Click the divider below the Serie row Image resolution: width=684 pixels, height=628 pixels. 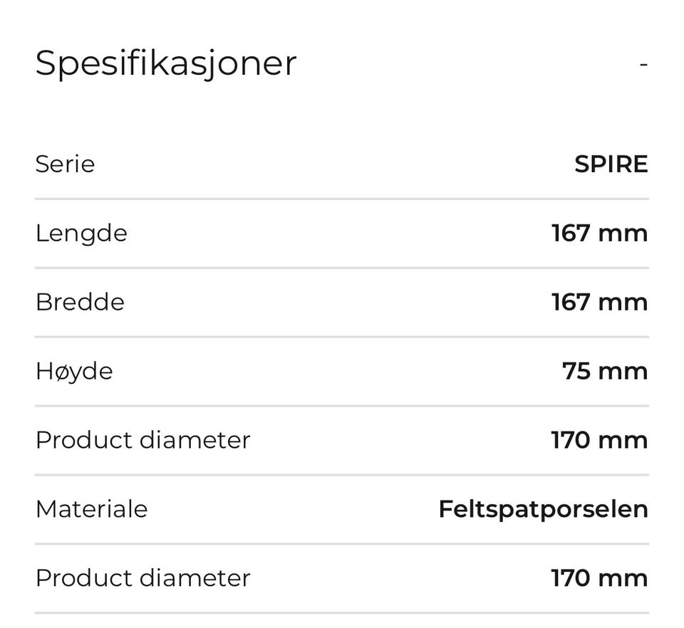point(342,199)
